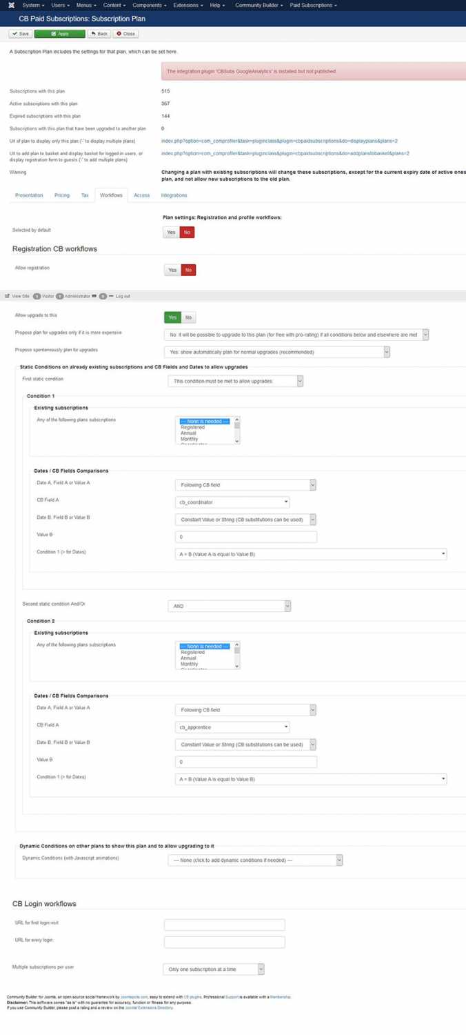Click Condition 2 Value B input field
The image size is (466, 1035).
246,762
